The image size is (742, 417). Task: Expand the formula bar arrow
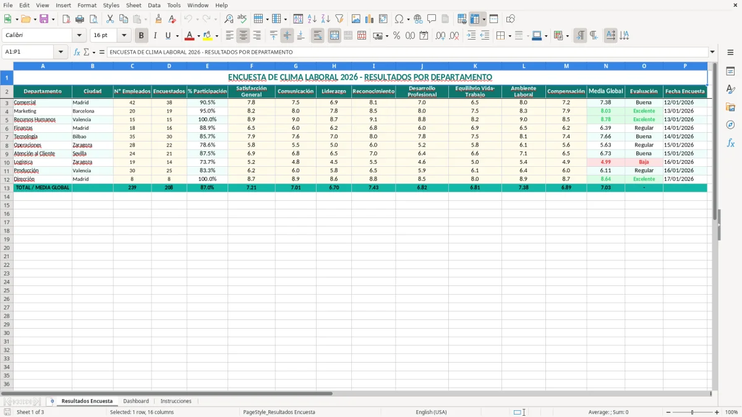(713, 52)
